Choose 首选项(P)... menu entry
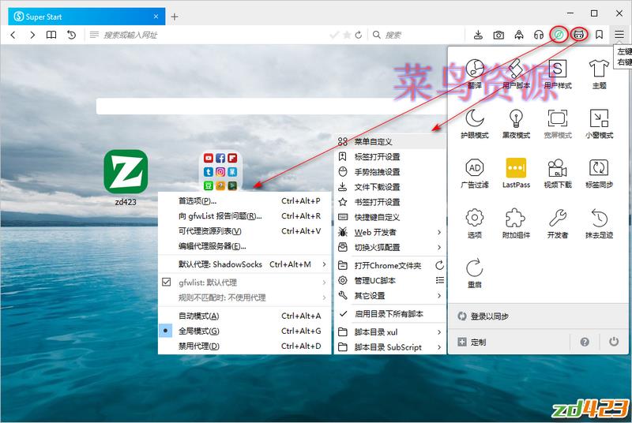Viewport: 632px width, 423px height. click(244, 200)
